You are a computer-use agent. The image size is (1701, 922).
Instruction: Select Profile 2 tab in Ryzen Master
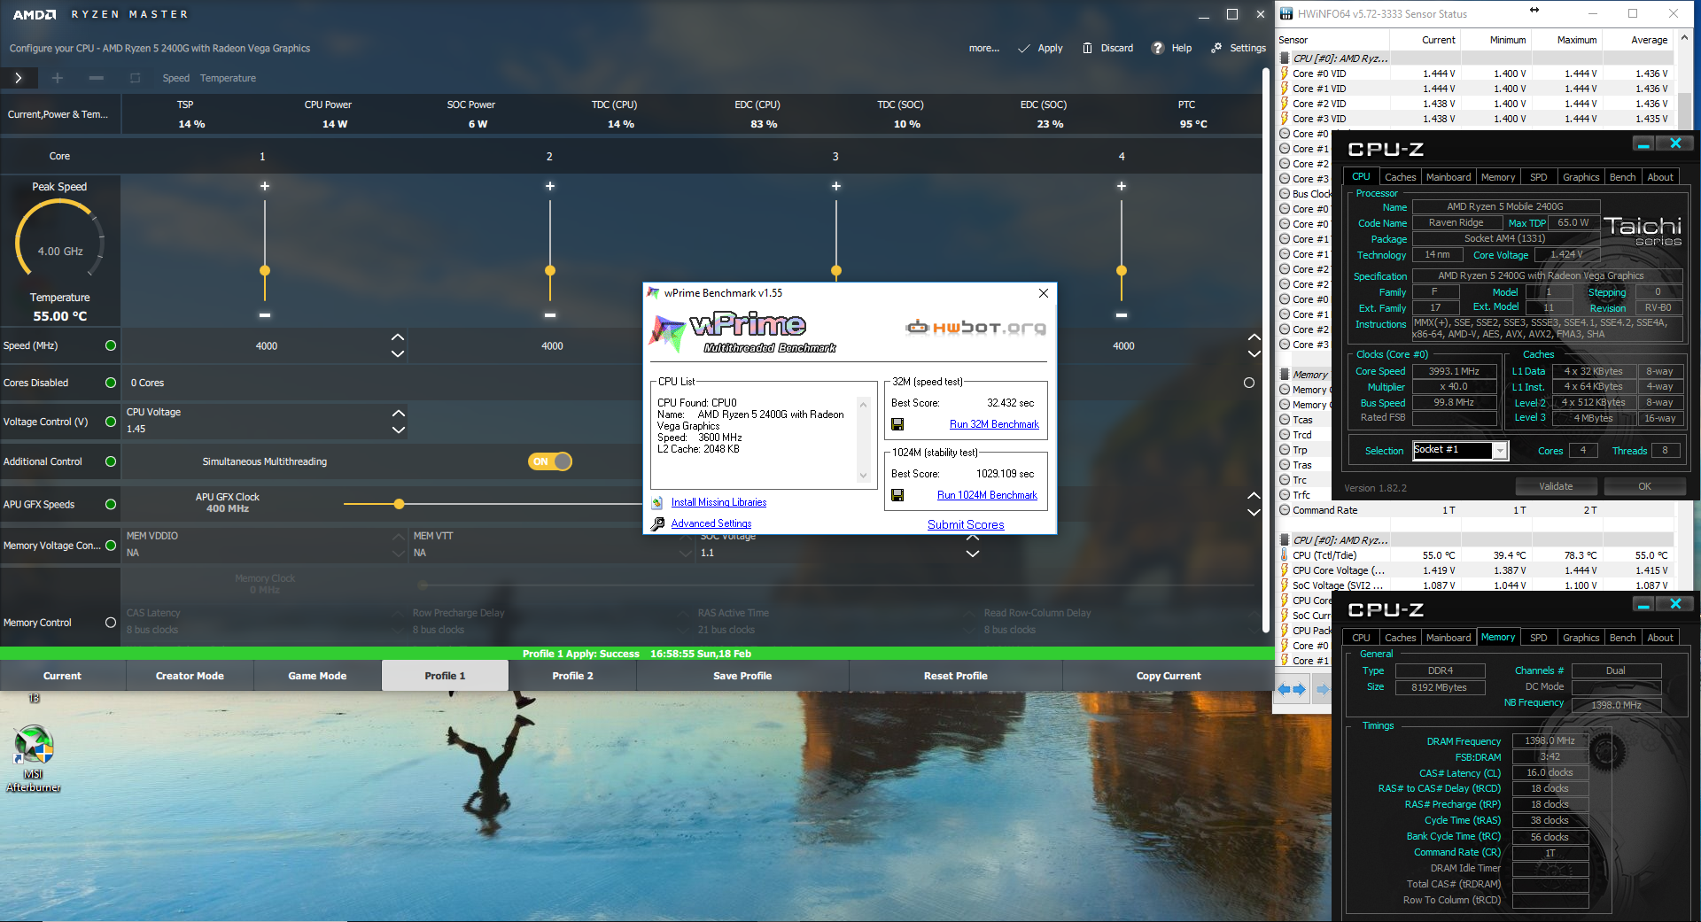[572, 676]
